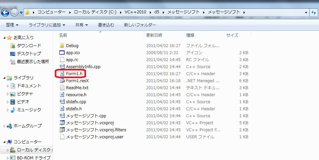Select the メッセージソフト.vcxproj.filters file icon
This screenshot has width=319, height=160.
62,130
